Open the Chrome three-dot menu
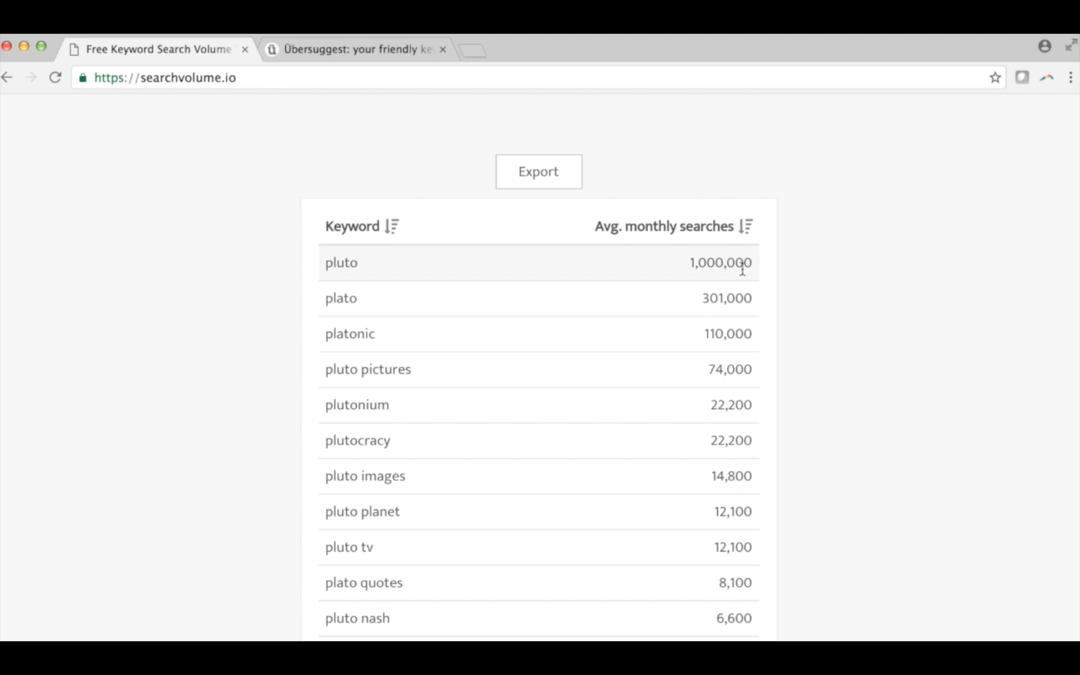The image size is (1080, 675). tap(1071, 77)
